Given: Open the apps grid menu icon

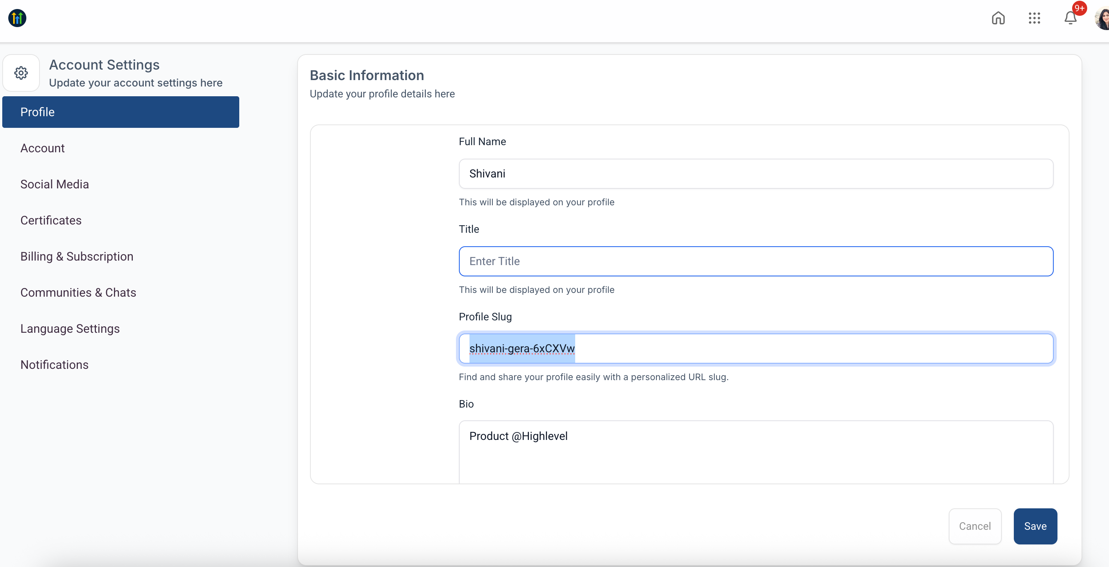Looking at the screenshot, I should (1034, 18).
